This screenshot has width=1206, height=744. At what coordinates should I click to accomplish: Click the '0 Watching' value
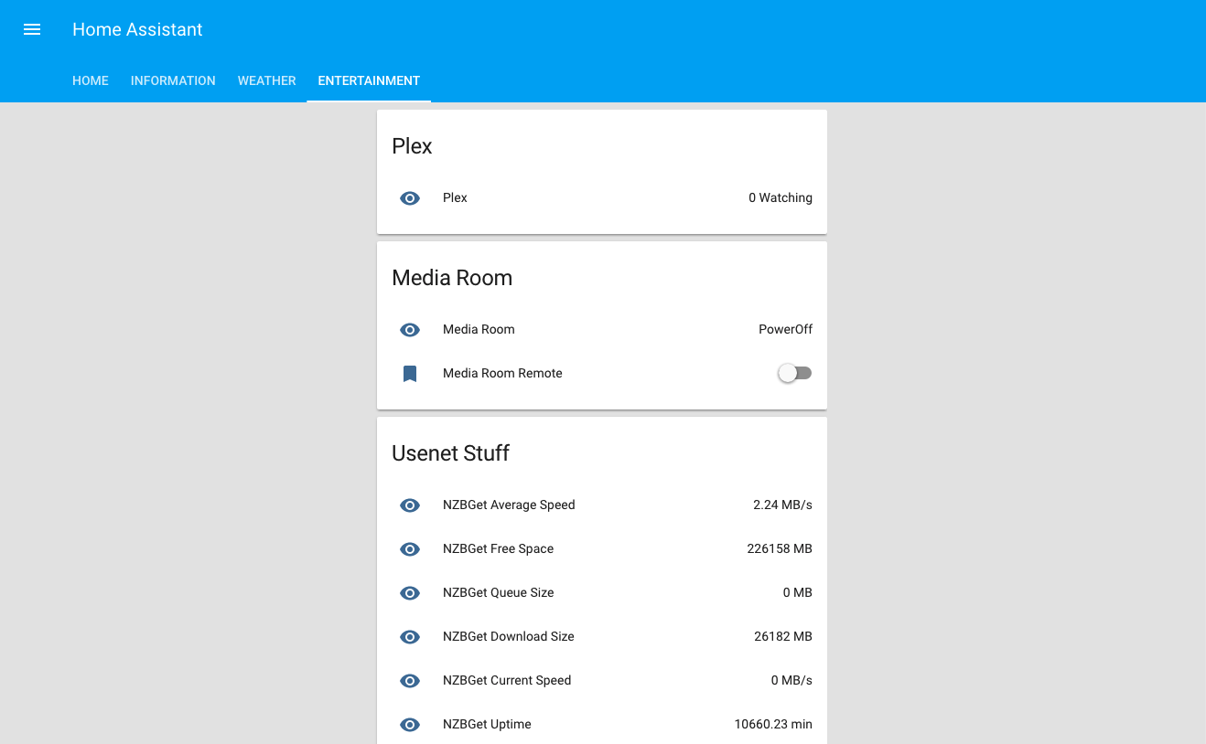point(781,197)
